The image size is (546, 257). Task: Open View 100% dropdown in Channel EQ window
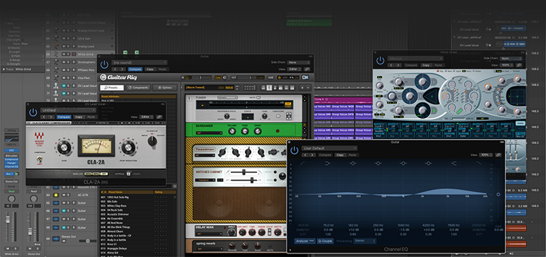pos(486,155)
